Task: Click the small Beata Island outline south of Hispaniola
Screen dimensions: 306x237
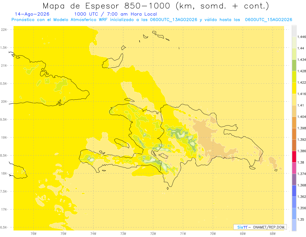Action: point(168,188)
